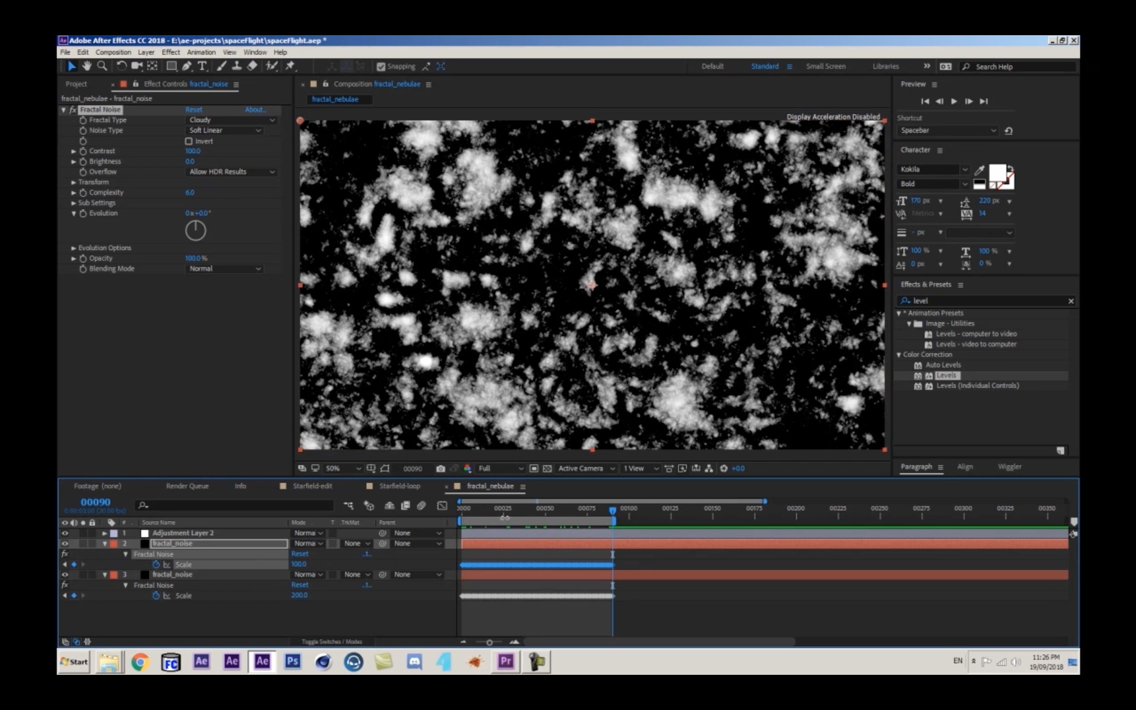Viewport: 1136px width, 710px height.
Task: Toggle the Snapping checkbox
Action: pos(381,67)
